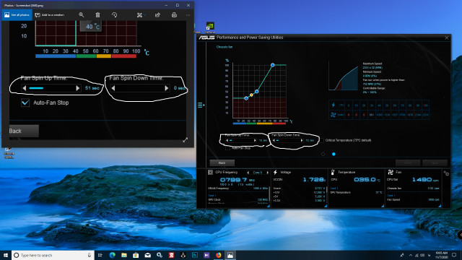The image size is (462, 260).
Task: Open the Photoshop taskbar icon
Action: pos(195,255)
